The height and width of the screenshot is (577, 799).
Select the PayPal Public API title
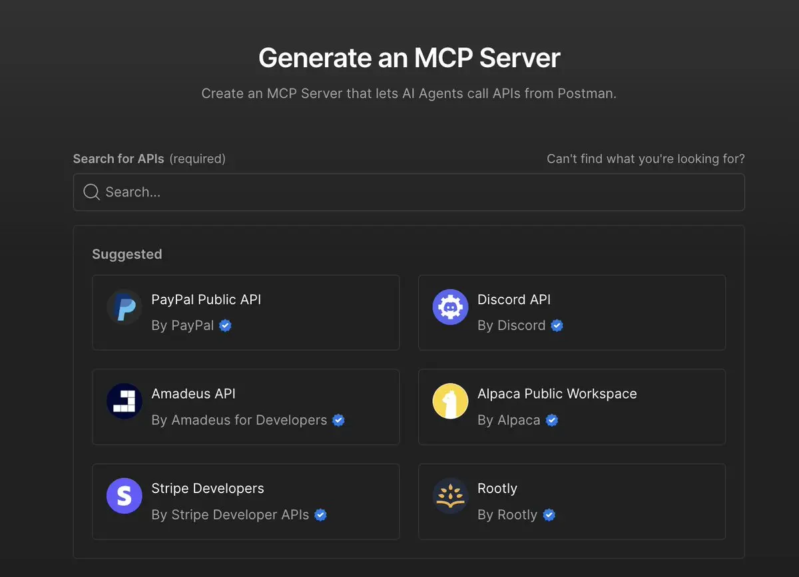pyautogui.click(x=206, y=299)
